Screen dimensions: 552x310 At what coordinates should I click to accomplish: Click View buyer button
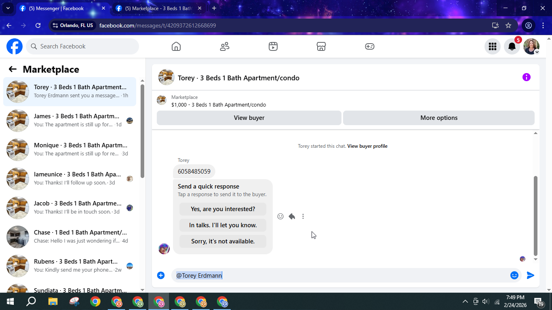click(249, 118)
